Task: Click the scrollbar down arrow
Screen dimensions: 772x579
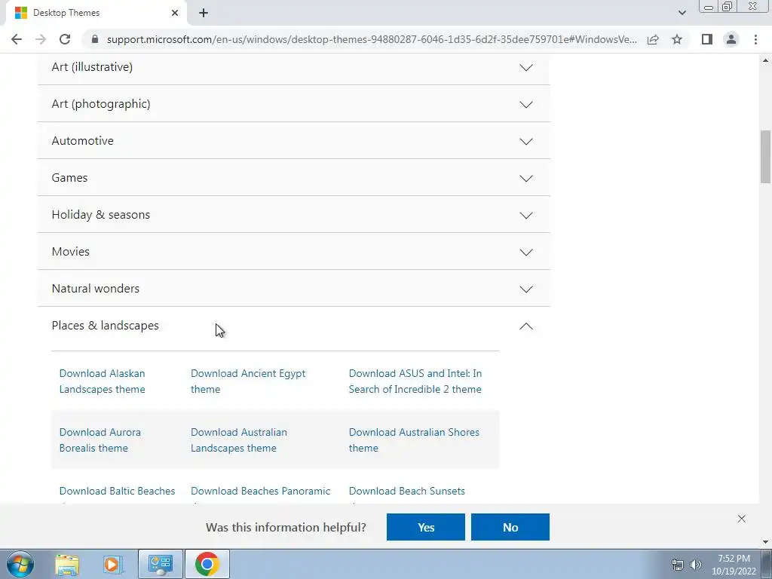Action: (766, 542)
